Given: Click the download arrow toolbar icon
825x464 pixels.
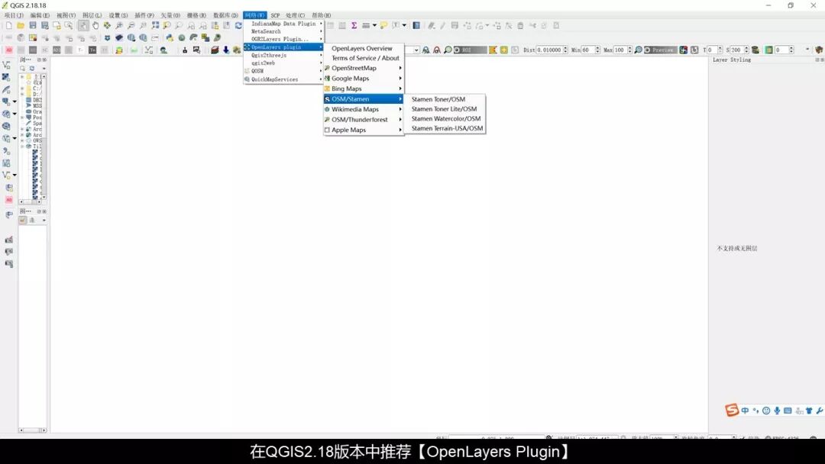Looking at the screenshot, I should pyautogui.click(x=225, y=50).
